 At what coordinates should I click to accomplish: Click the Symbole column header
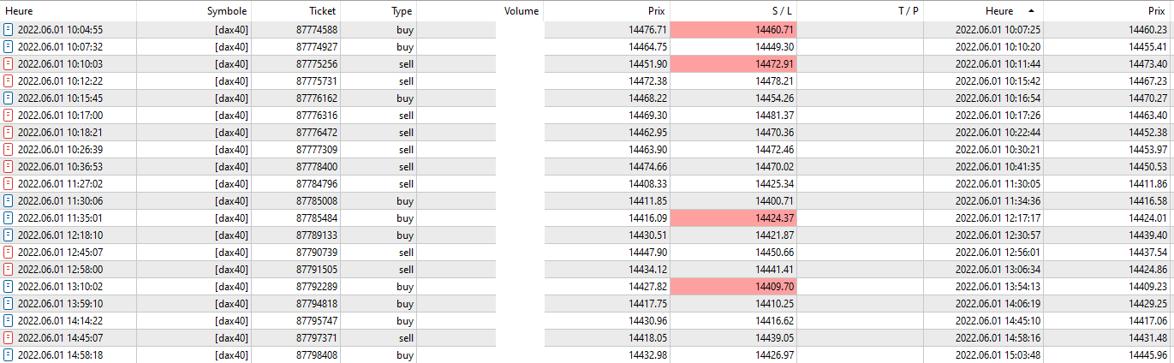point(226,11)
